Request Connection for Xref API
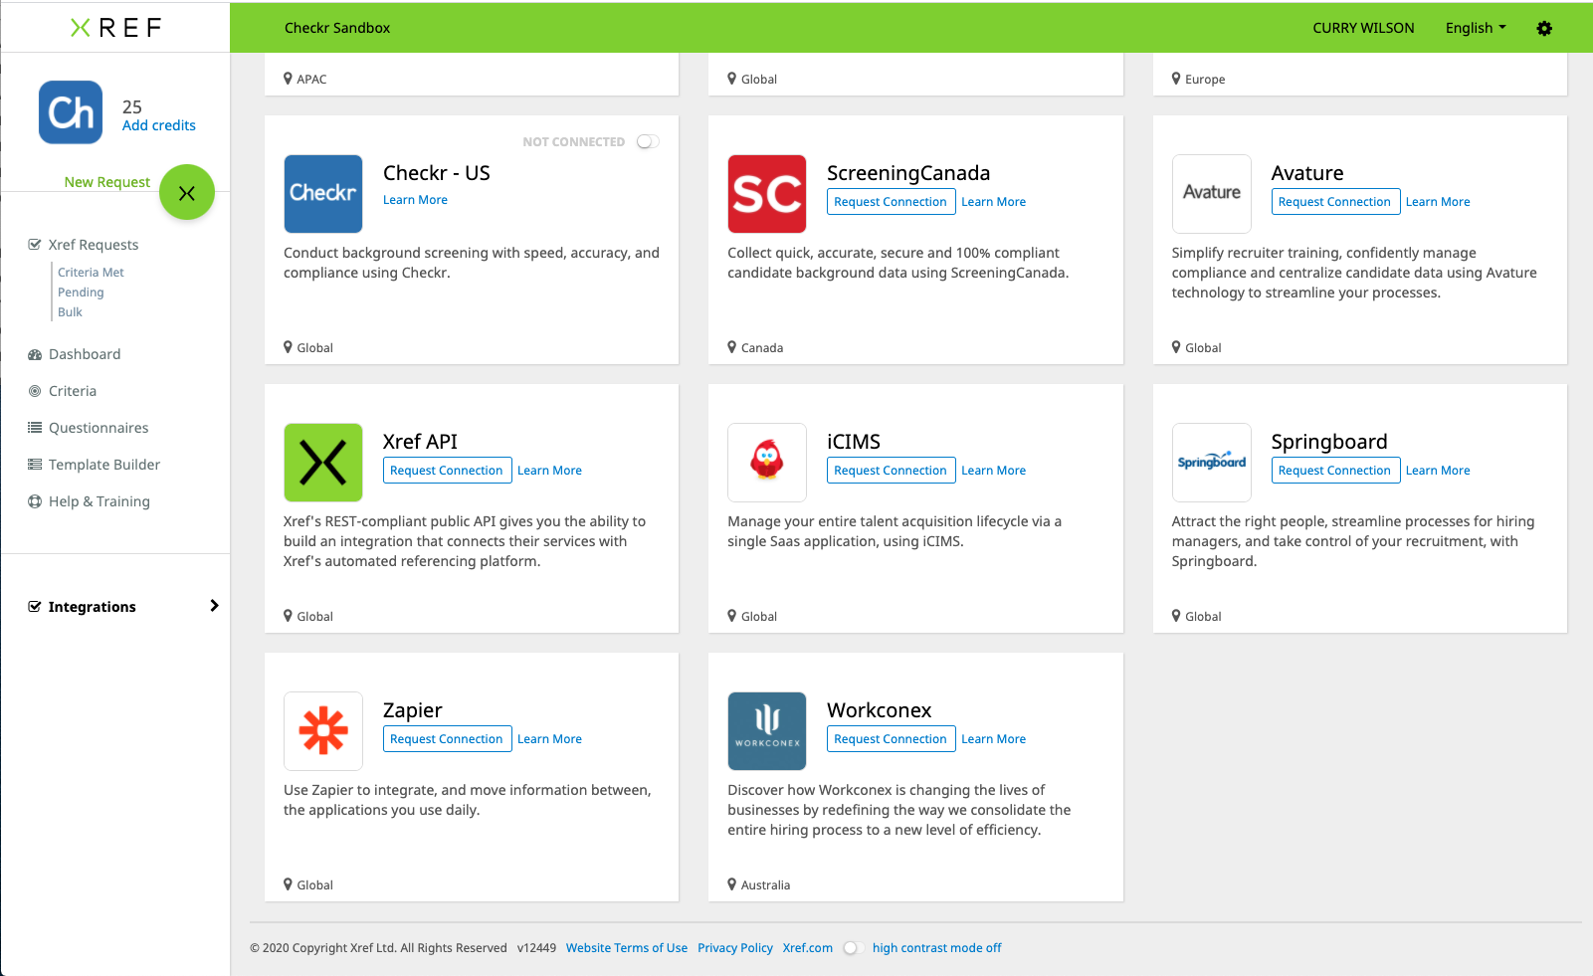 click(x=447, y=471)
